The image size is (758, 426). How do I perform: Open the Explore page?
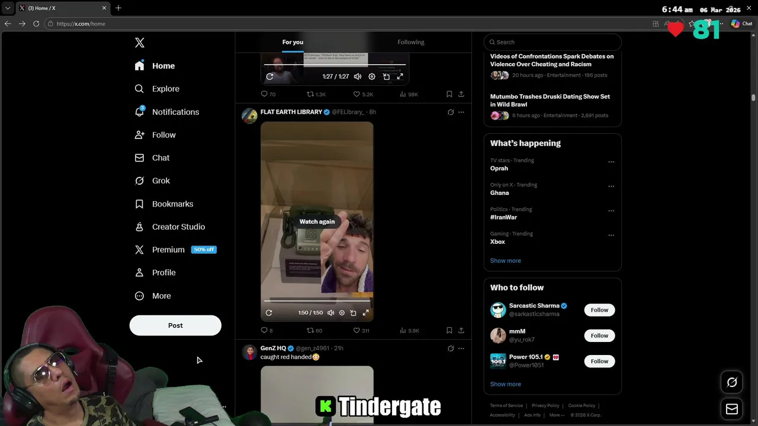[157, 89]
